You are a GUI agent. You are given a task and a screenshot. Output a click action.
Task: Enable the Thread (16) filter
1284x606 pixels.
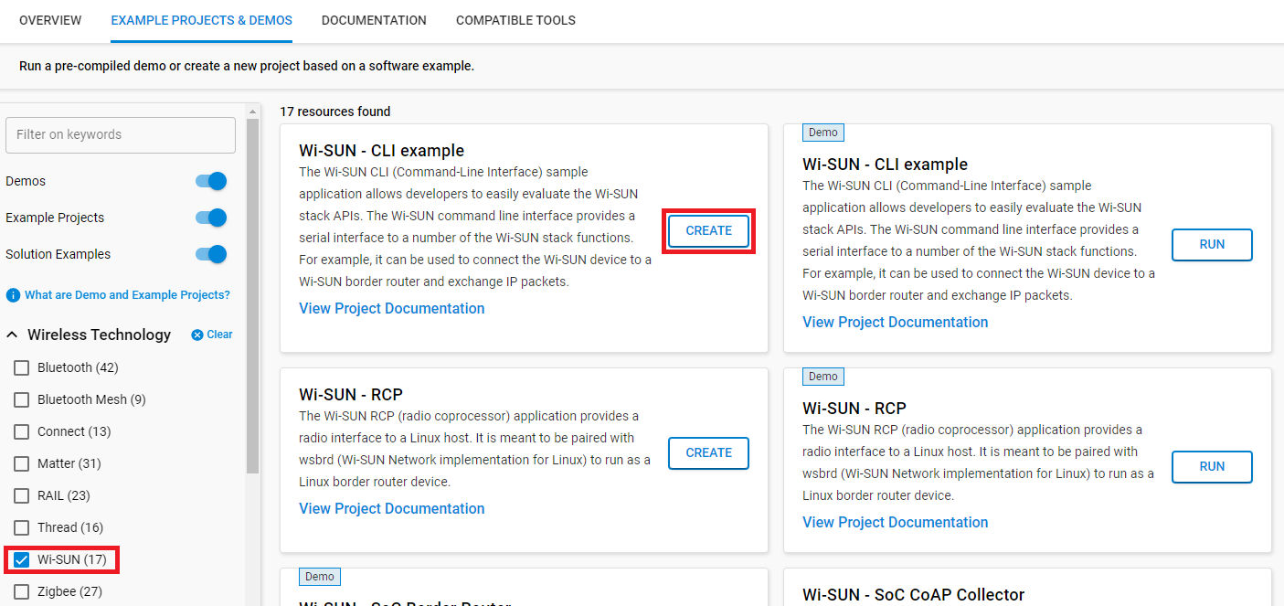(21, 527)
